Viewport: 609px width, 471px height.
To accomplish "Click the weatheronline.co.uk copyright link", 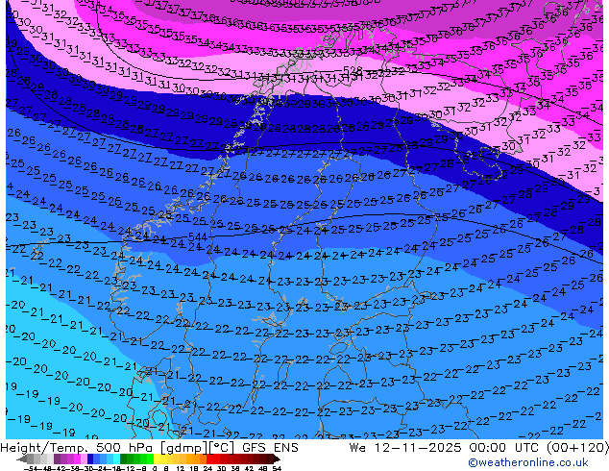I will point(528,462).
